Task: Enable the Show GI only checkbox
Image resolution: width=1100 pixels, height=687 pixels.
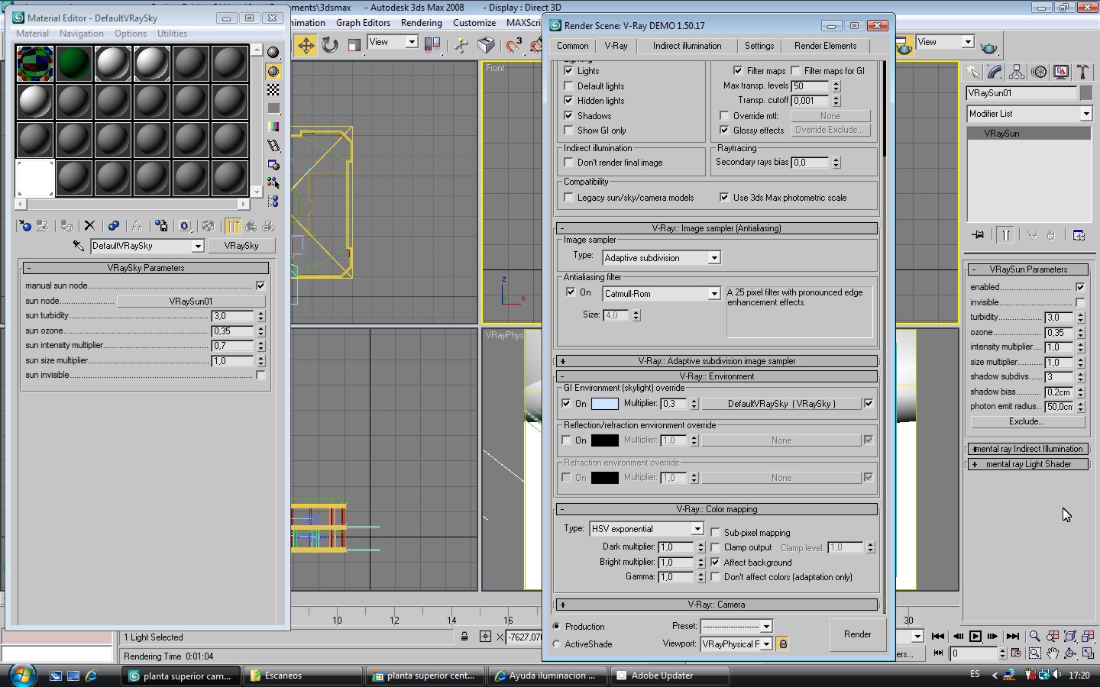Action: [568, 130]
